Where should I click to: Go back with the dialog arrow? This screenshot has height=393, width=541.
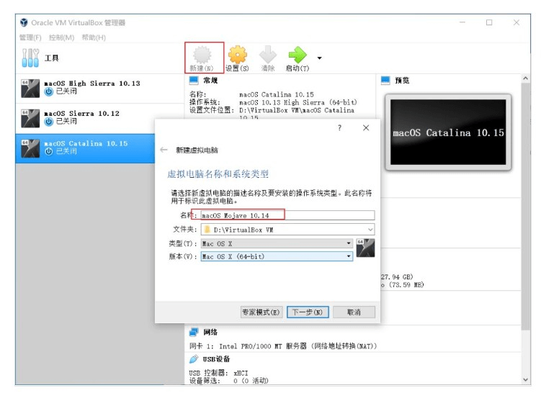pyautogui.click(x=164, y=150)
